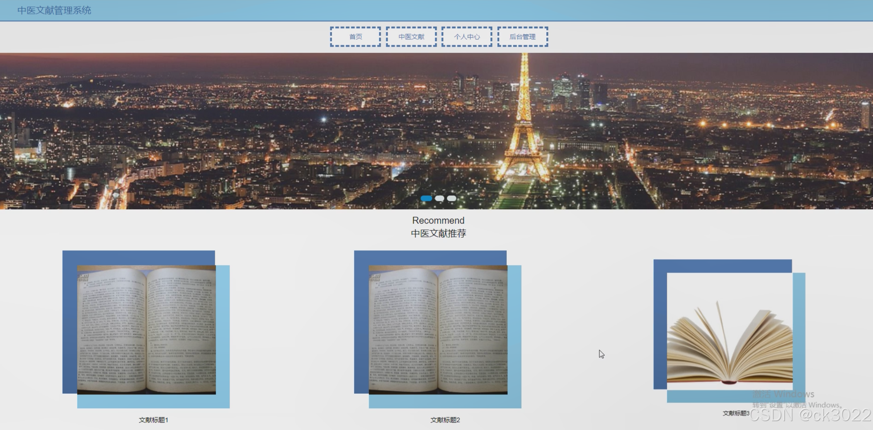Click the Paris night city banner image
873x430 pixels.
click(x=232, y=131)
